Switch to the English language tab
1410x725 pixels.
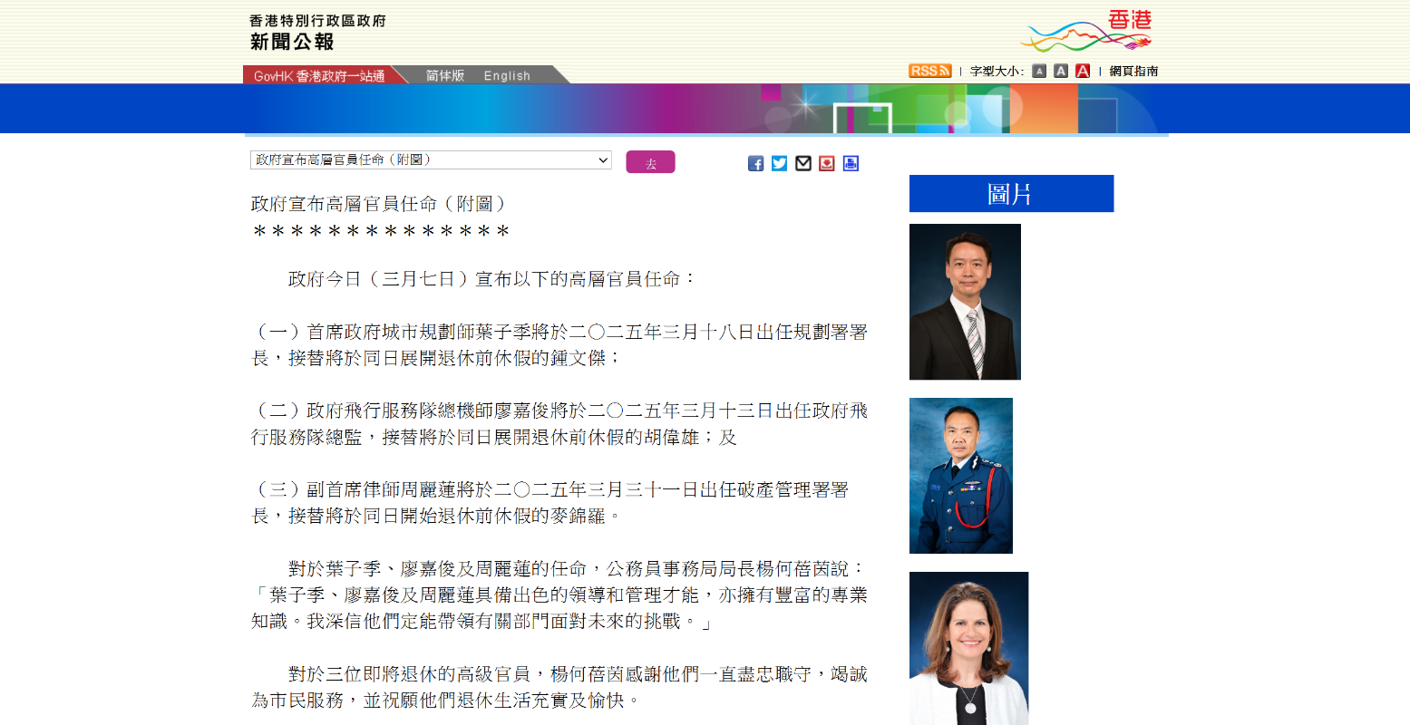click(x=507, y=75)
